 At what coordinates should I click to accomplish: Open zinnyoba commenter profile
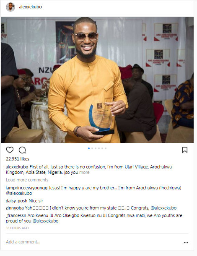tap(15, 208)
